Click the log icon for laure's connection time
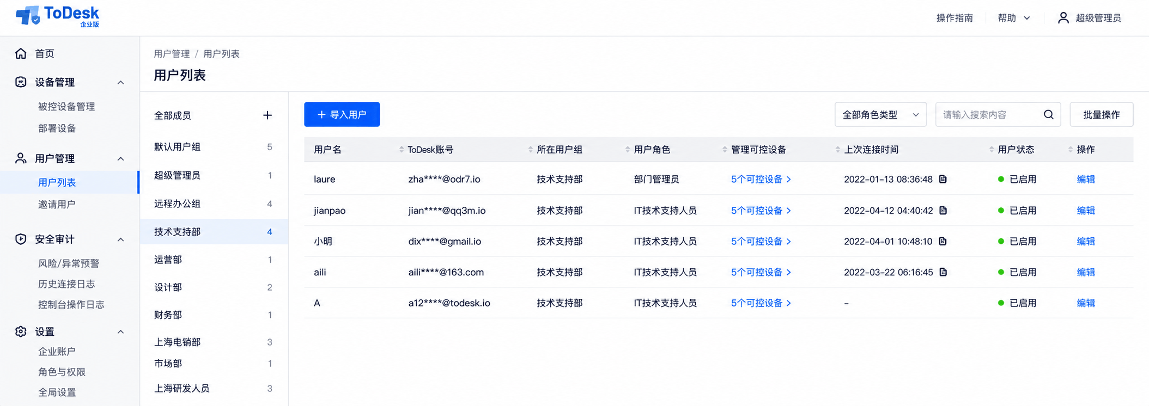 [943, 179]
